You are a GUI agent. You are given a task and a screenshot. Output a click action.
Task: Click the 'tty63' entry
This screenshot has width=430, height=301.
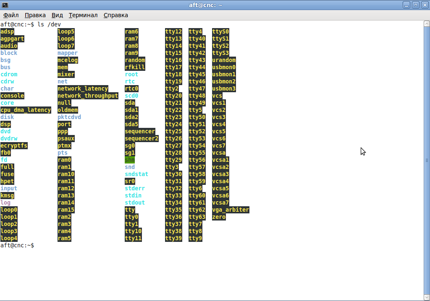(197, 217)
